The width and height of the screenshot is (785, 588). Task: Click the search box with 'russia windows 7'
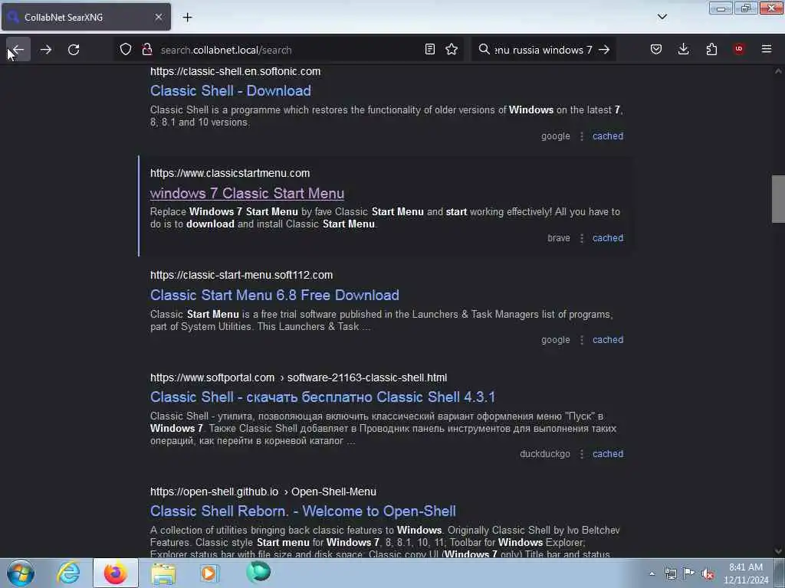pos(543,50)
